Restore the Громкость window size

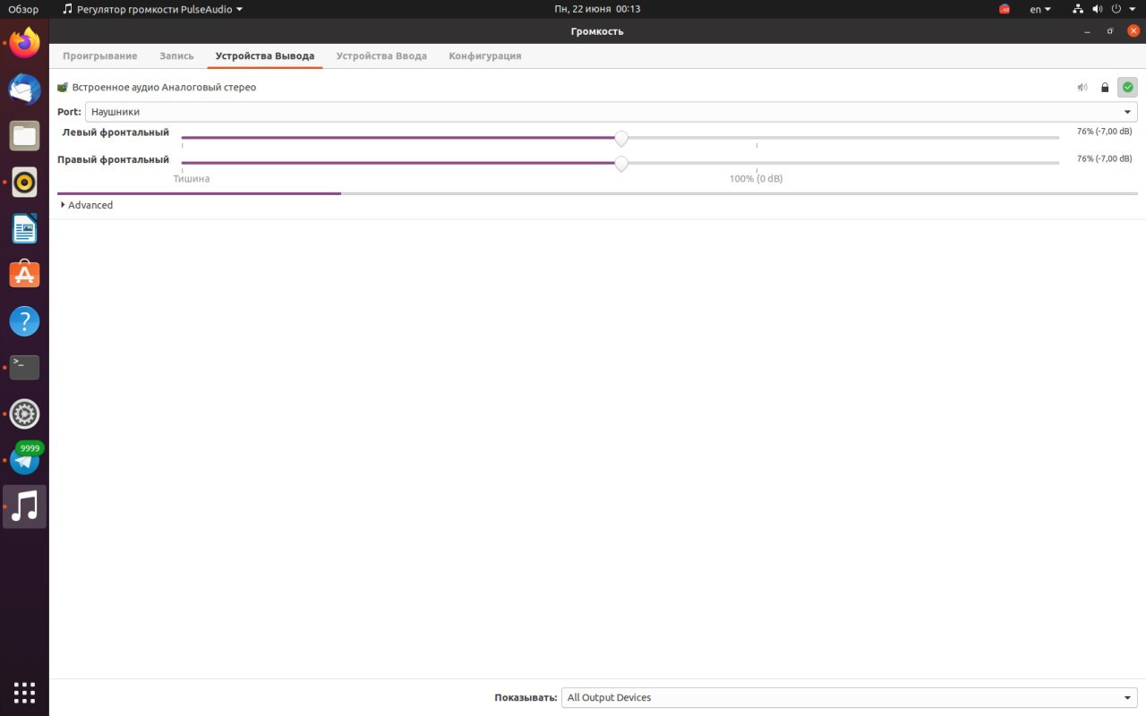(x=1110, y=31)
